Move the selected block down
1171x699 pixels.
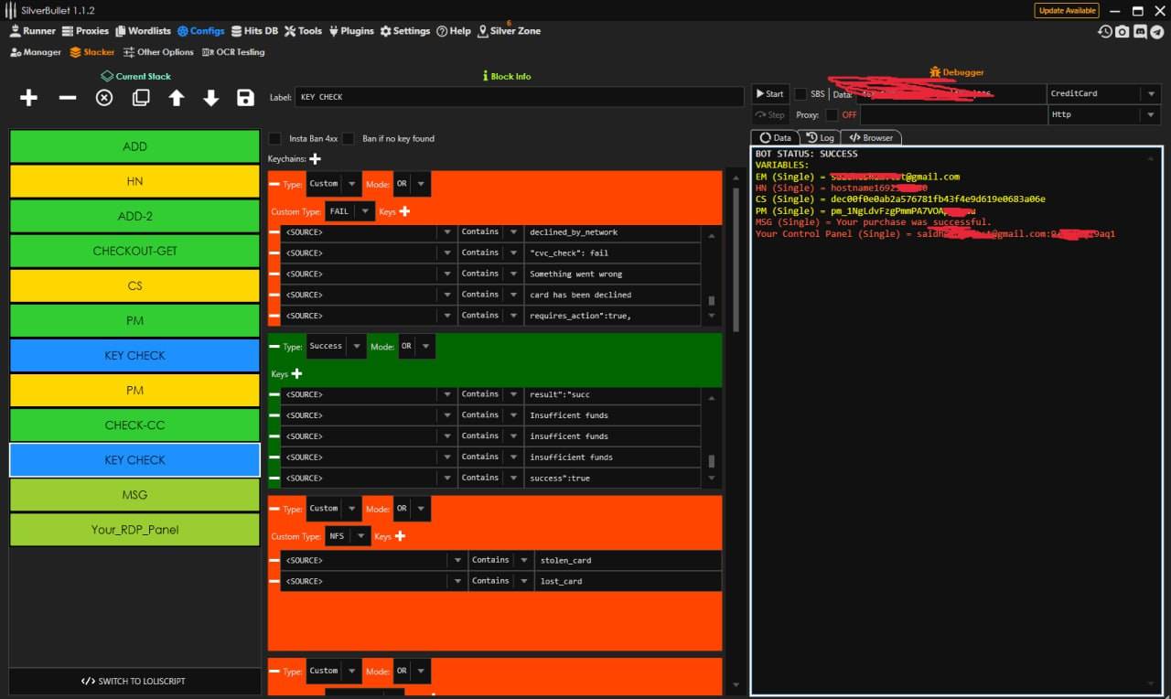tap(211, 98)
